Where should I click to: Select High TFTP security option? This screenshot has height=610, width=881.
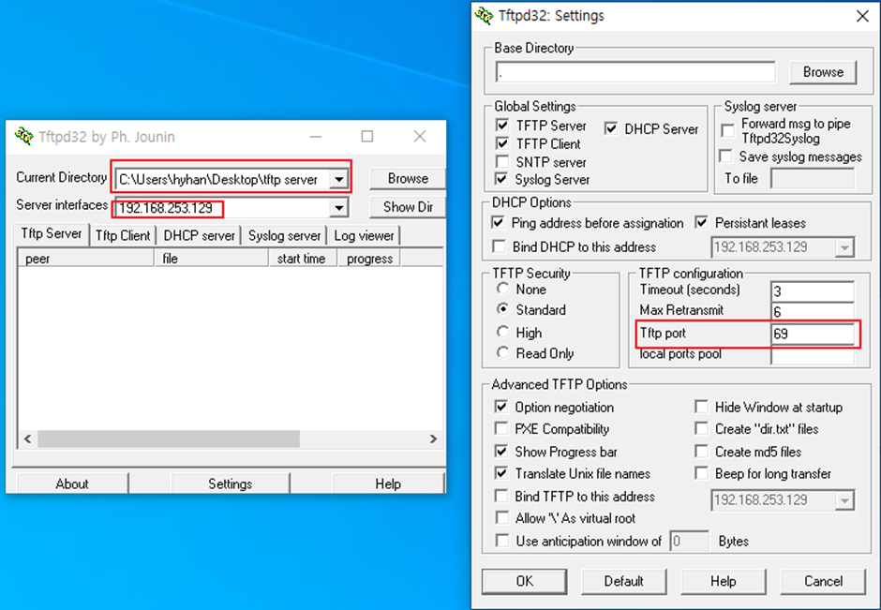click(503, 332)
